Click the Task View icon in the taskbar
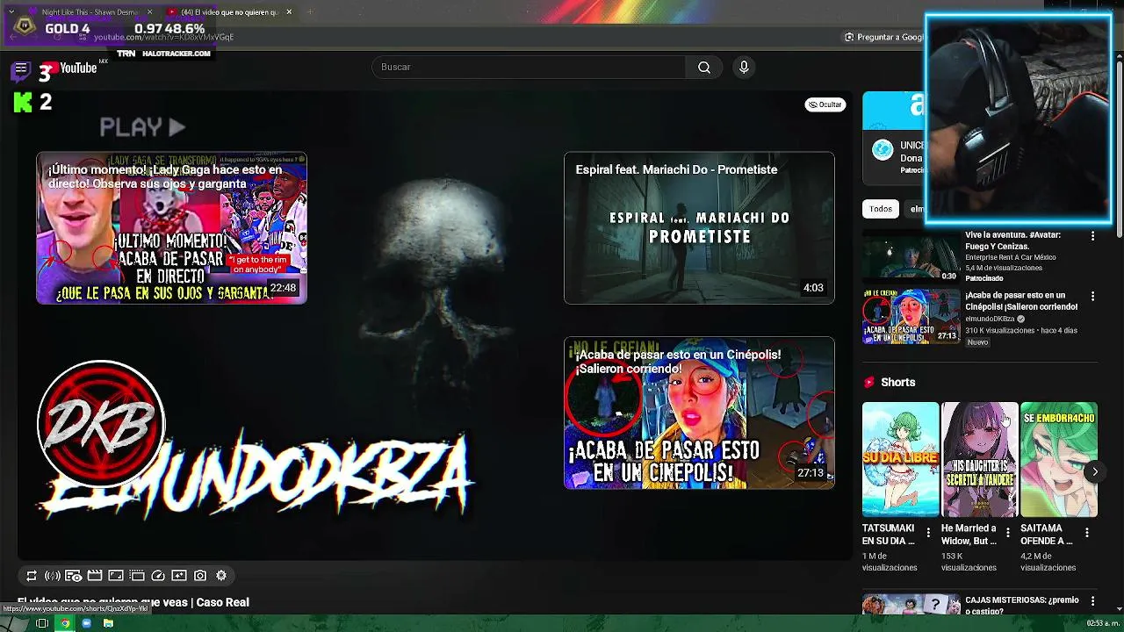Screen dimensions: 1124x632 tap(41, 623)
